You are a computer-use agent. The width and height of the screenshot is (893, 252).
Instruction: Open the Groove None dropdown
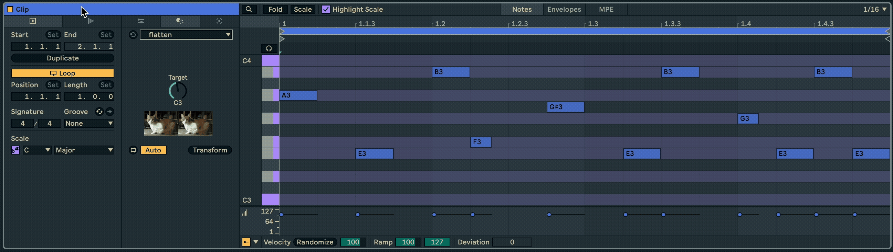tap(89, 123)
